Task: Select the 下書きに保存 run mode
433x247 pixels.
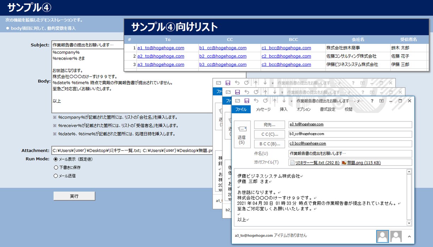Action: click(56, 167)
